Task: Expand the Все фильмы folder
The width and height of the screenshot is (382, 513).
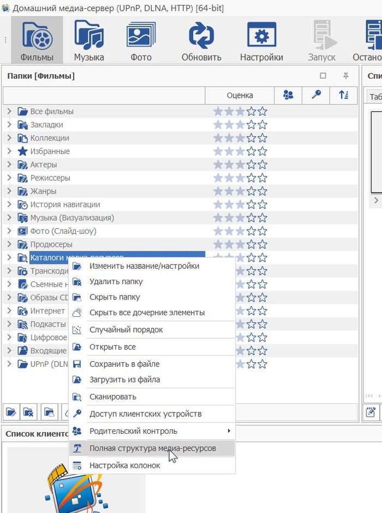Action: [9, 111]
